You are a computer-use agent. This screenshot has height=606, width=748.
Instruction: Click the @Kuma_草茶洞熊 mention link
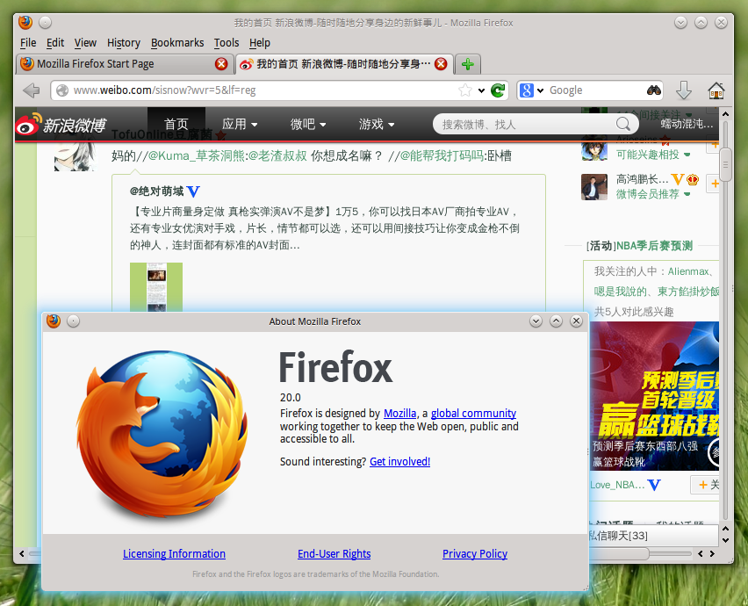(197, 156)
